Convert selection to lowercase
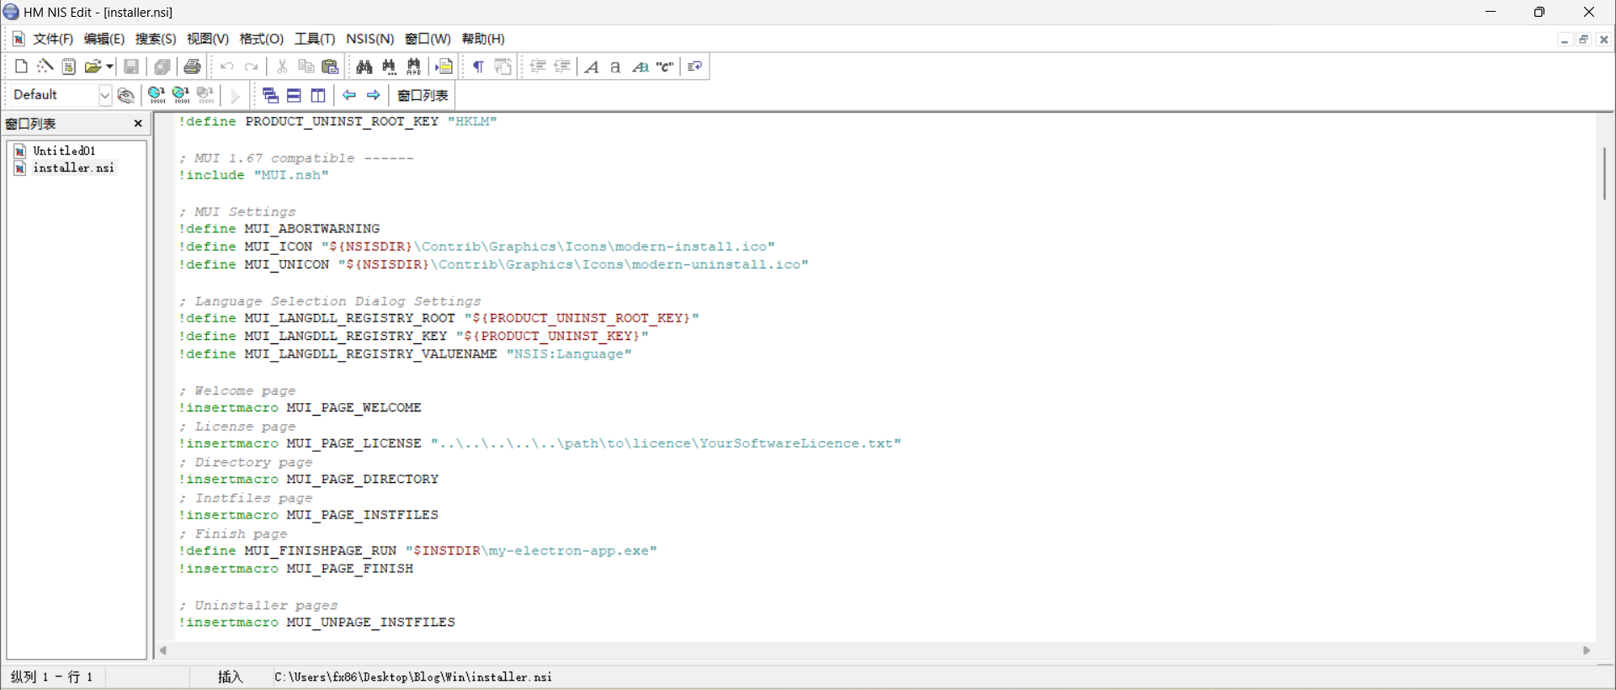 [615, 66]
